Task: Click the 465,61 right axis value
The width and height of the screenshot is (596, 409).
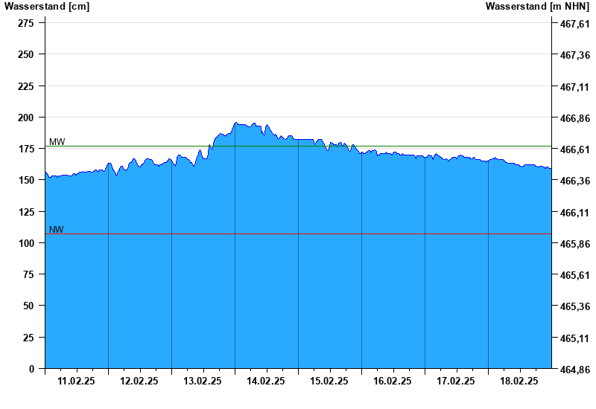Action: 575,275
